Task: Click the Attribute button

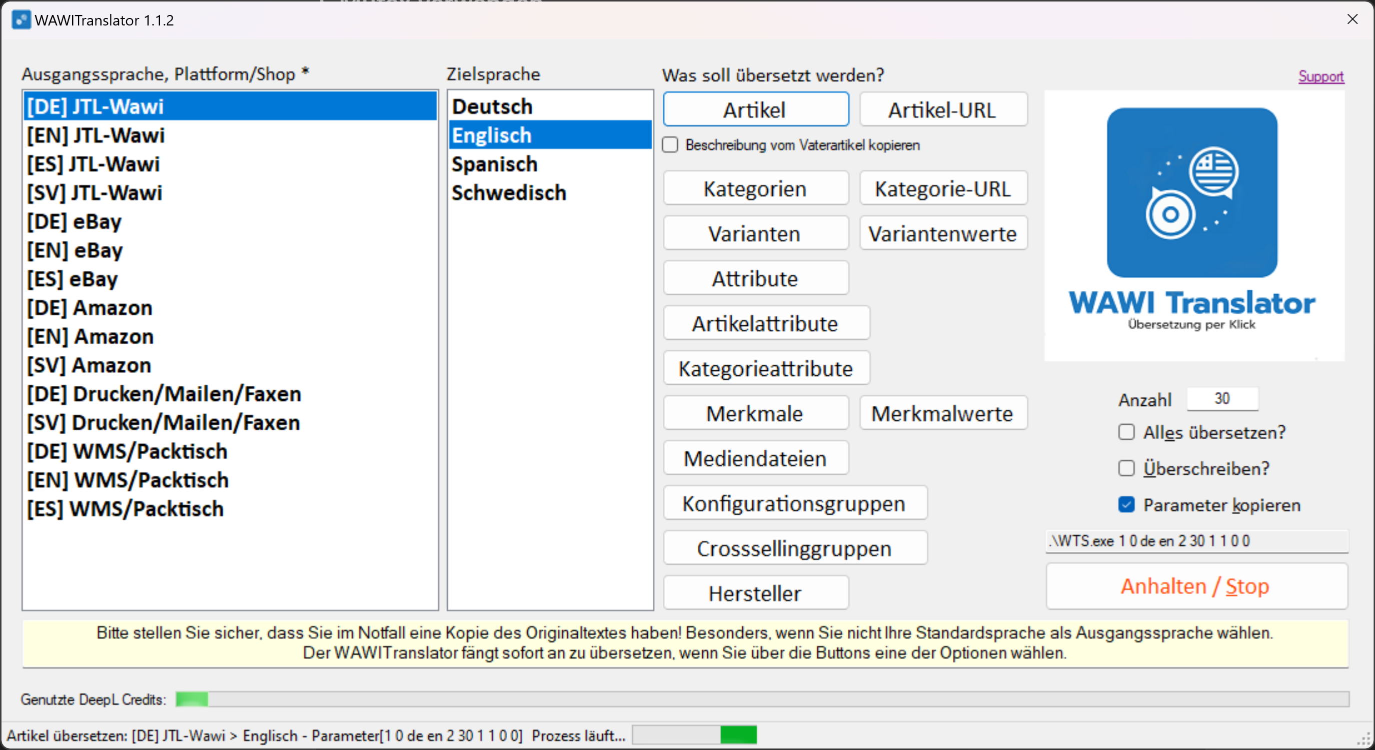Action: (x=756, y=278)
